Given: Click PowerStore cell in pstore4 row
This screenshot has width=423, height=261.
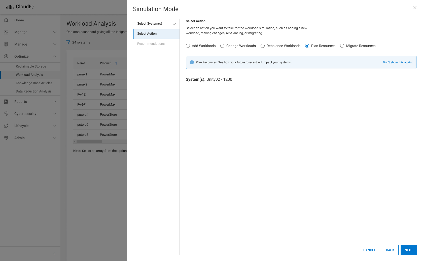Looking at the screenshot, I should pyautogui.click(x=108, y=115).
